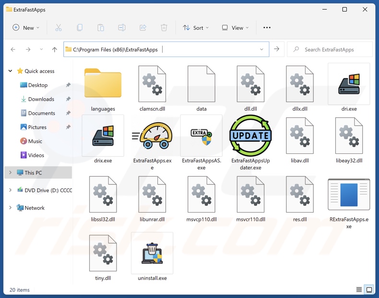The width and height of the screenshot is (379, 298).
Task: Open Pictures in Quick access
Action: (x=34, y=127)
